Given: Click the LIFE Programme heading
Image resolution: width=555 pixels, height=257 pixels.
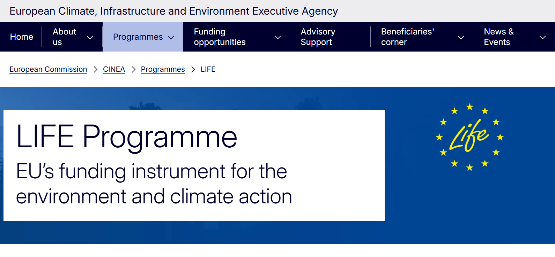Looking at the screenshot, I should (127, 137).
